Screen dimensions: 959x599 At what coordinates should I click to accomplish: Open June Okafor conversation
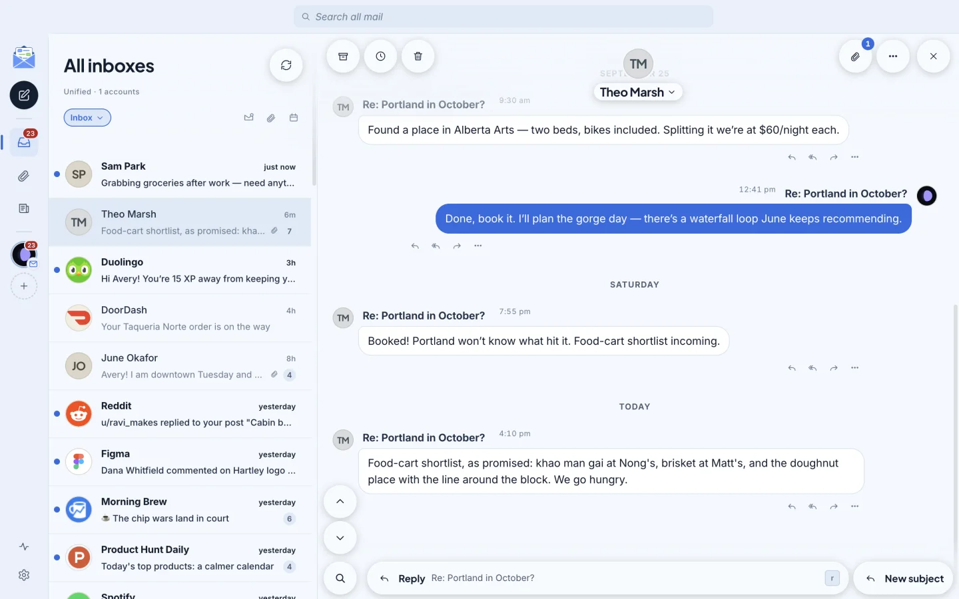[x=180, y=366]
